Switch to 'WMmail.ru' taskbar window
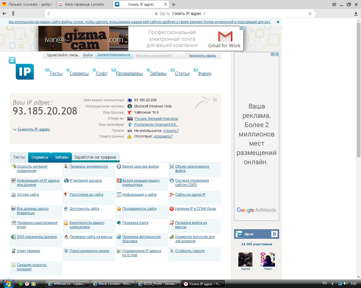 click(68, 284)
